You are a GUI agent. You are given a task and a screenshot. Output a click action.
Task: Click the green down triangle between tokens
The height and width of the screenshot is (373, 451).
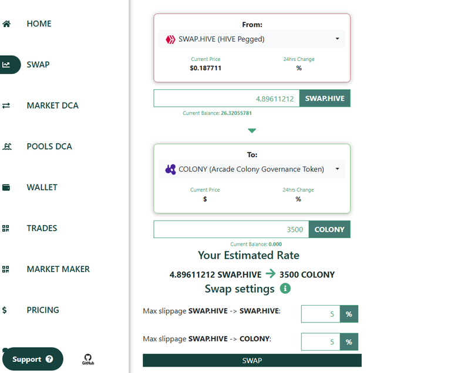(252, 131)
